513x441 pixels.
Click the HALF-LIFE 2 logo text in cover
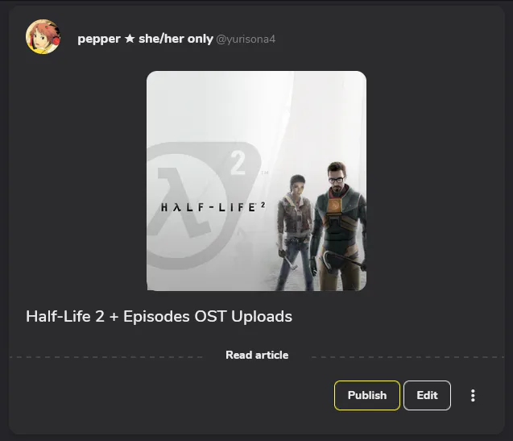coord(213,207)
